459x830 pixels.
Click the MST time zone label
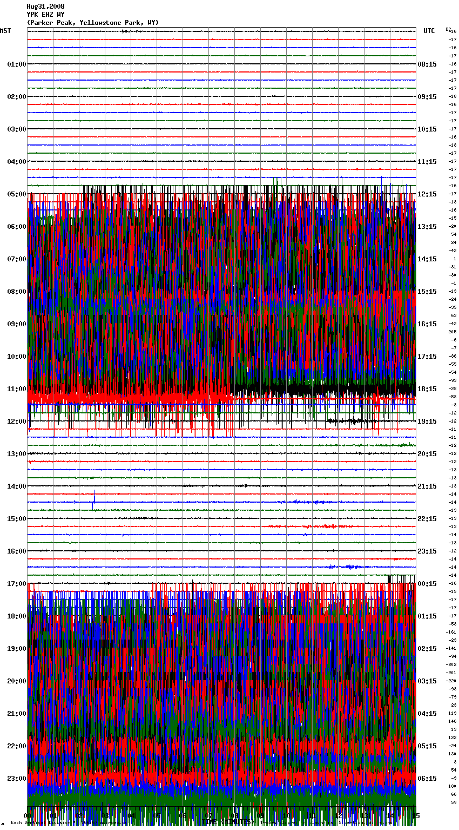tap(5, 31)
